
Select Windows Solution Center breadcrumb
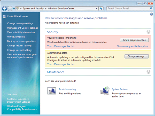[x=61, y=9]
